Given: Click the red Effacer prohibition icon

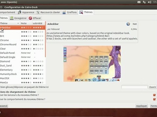Looking at the screenshot, I should (x=30, y=18).
